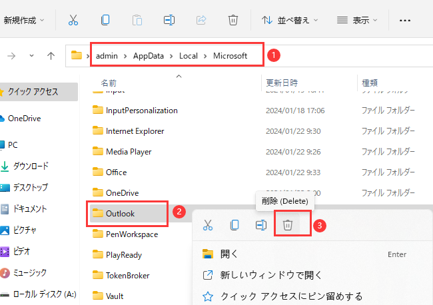Open the three-dots more options menu

coord(405,20)
